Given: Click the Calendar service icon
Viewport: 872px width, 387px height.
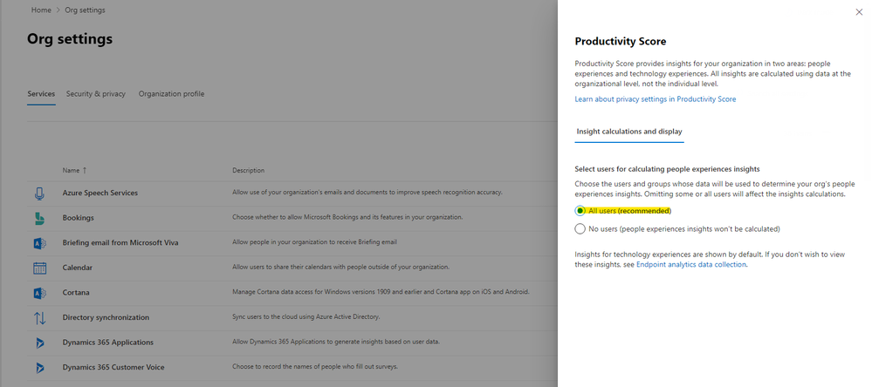Looking at the screenshot, I should pos(39,268).
